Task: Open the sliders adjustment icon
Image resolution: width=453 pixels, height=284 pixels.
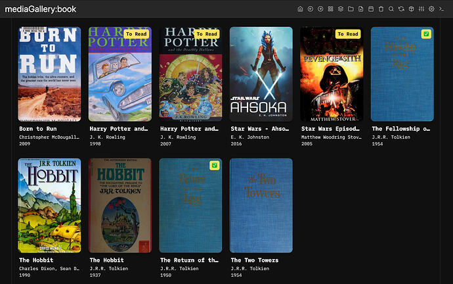Action: [x=421, y=9]
